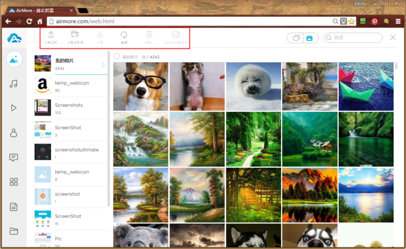Open temp_webicon album with 39 photos

point(71,86)
